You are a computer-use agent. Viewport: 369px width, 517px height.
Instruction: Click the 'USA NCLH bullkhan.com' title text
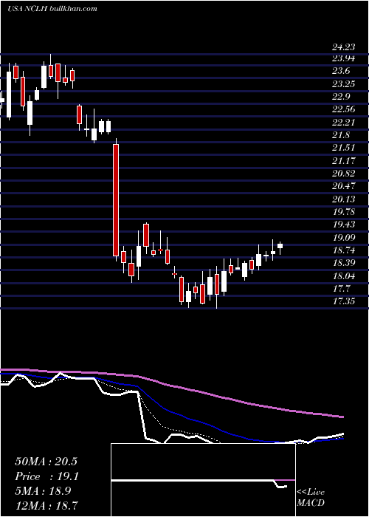pos(52,9)
